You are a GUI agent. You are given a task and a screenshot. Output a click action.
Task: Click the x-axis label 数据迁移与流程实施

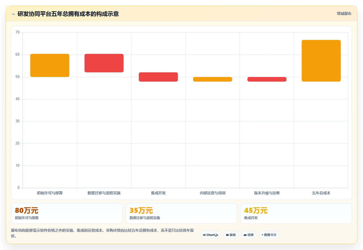pos(104,193)
